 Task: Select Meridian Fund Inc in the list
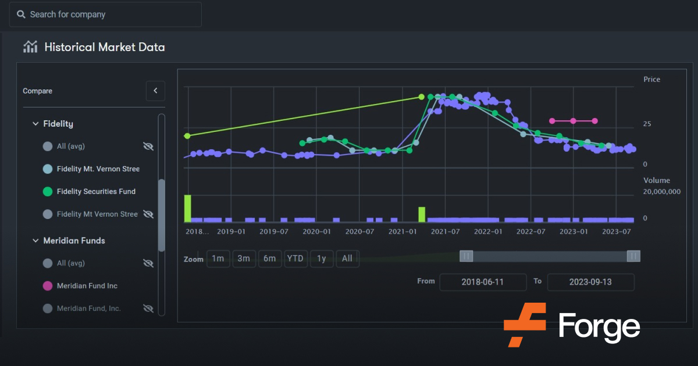(x=88, y=285)
